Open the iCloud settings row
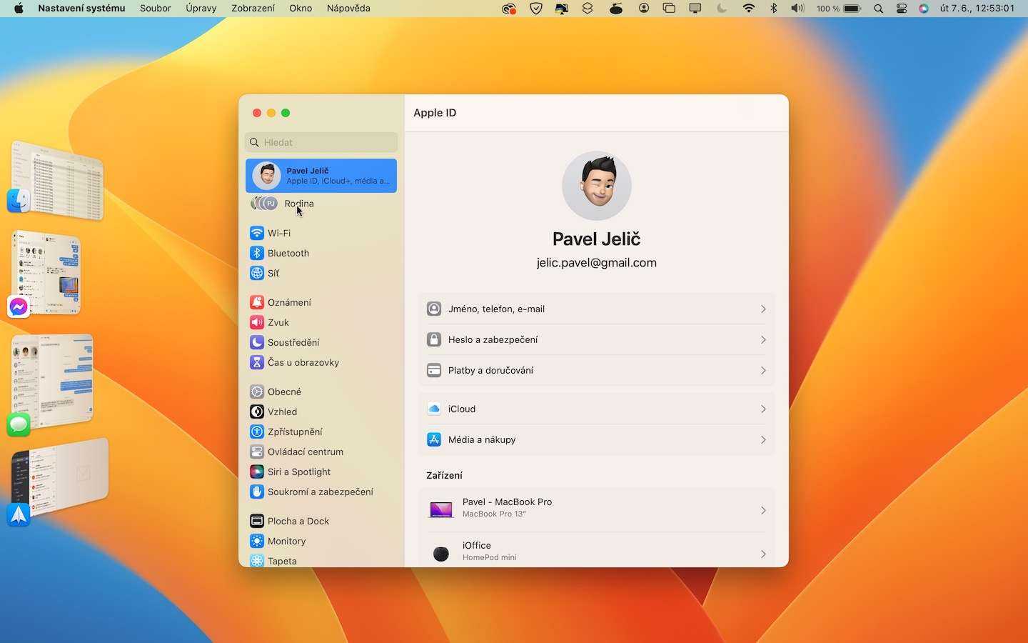Viewport: 1028px width, 643px height. 596,409
